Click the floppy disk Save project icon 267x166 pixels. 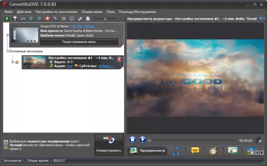(x=15, y=19)
